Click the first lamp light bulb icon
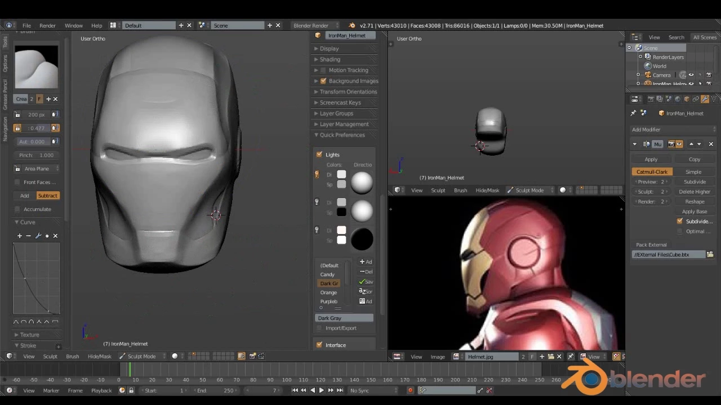This screenshot has height=405, width=721. [317, 174]
